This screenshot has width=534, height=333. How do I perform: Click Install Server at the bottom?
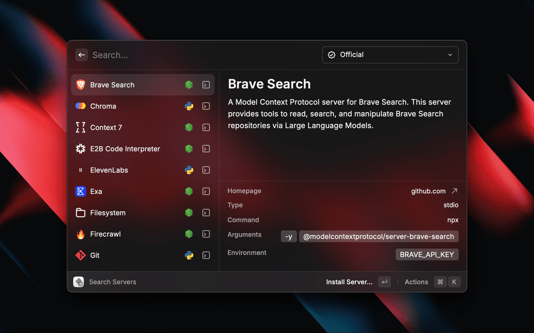tap(349, 282)
